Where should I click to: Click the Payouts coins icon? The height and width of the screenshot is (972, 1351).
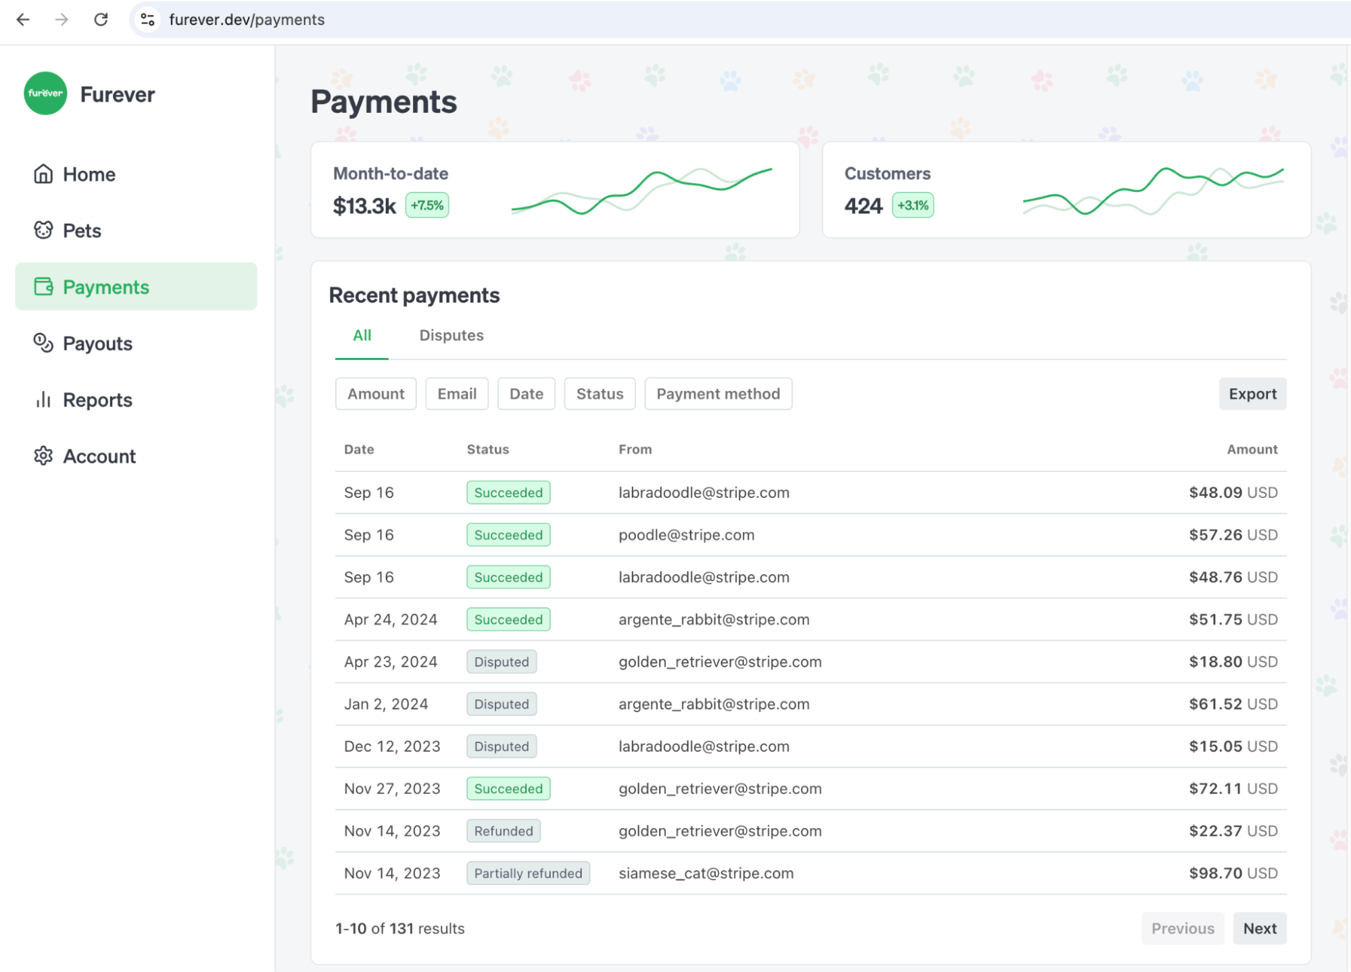43,343
